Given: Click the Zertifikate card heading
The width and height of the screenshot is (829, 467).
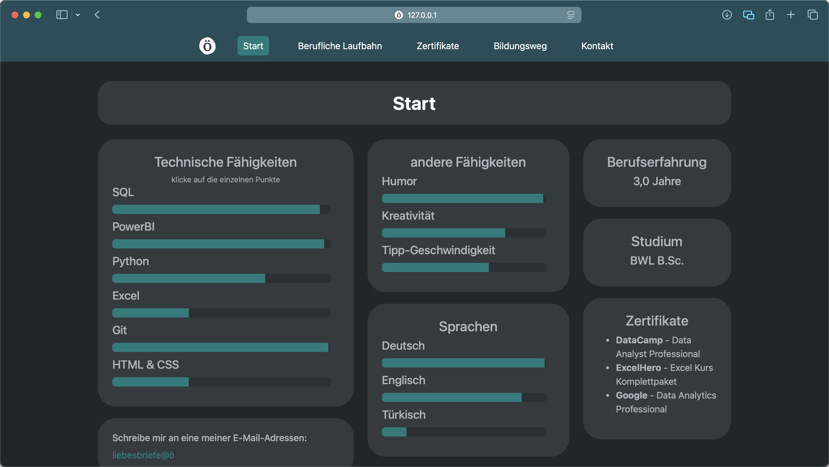Looking at the screenshot, I should (x=657, y=321).
